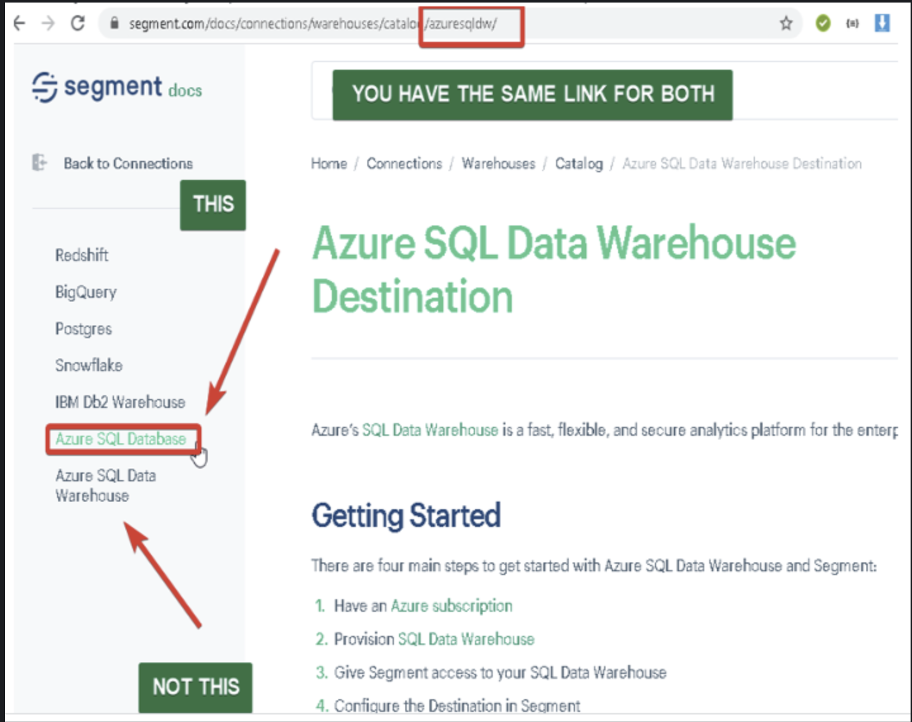The image size is (912, 722).
Task: Focus the address bar URL field
Action: [x=450, y=23]
